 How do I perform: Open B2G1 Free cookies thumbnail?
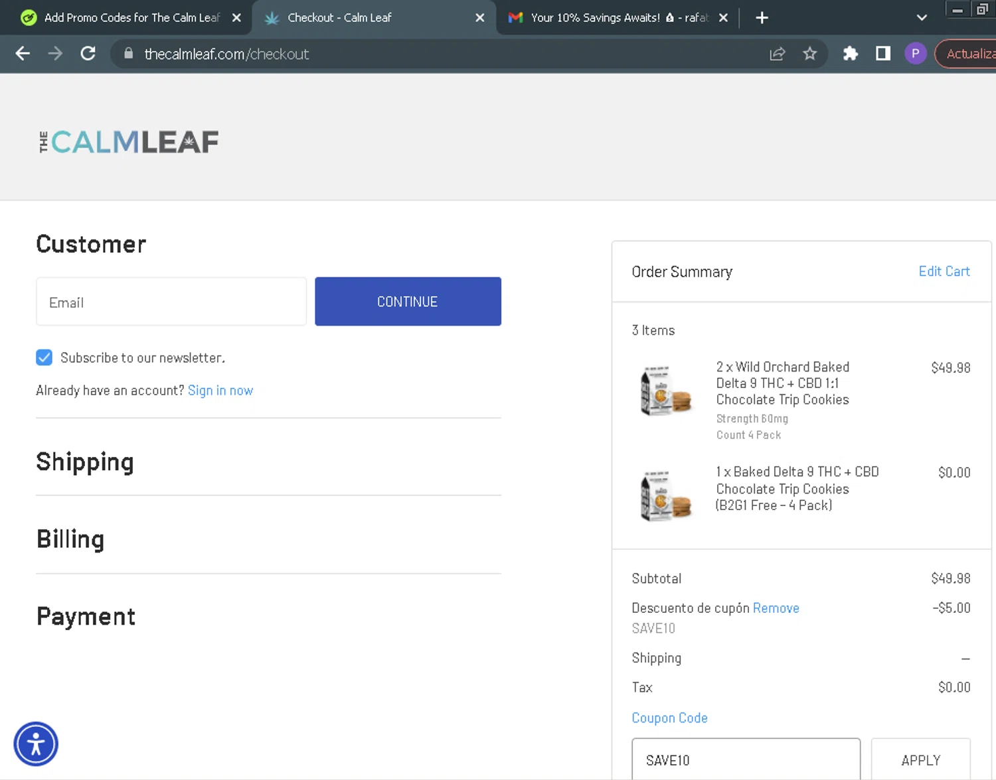666,497
